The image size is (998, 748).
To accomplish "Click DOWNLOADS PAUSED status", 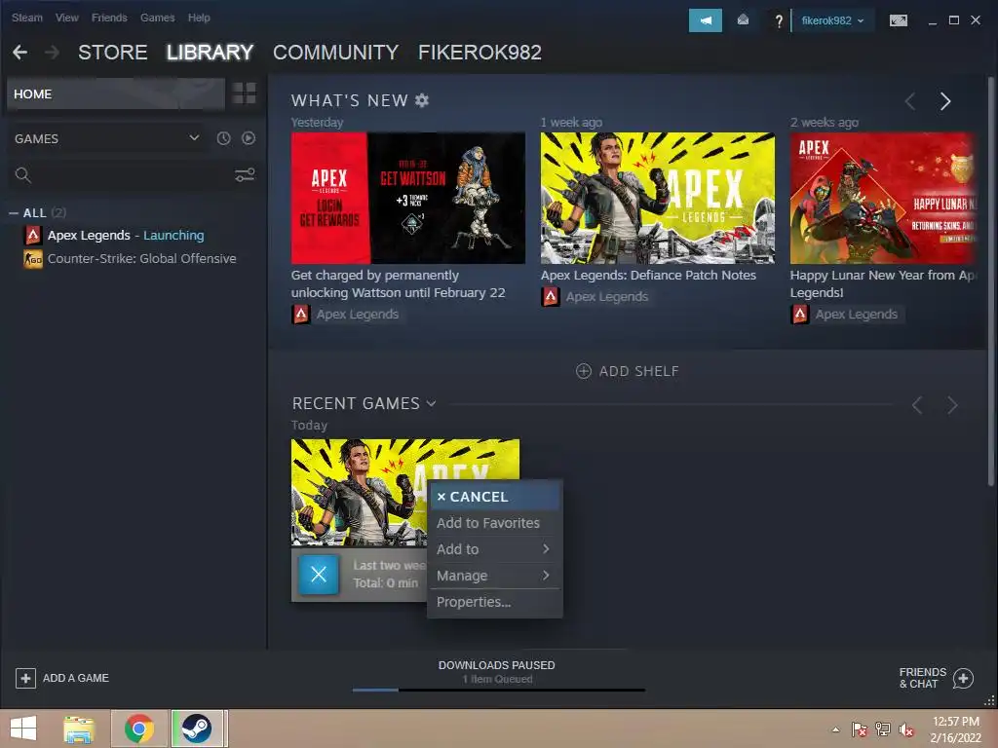I will coord(496,665).
